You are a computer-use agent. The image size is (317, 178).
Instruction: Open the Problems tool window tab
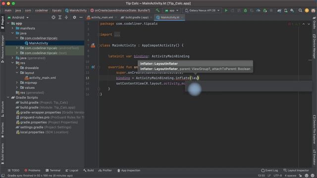click(32, 170)
